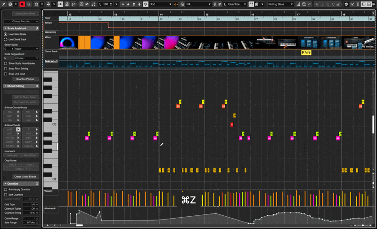Enable Show Scale Note Guides checkbox
The image size is (377, 229).
tap(5, 63)
